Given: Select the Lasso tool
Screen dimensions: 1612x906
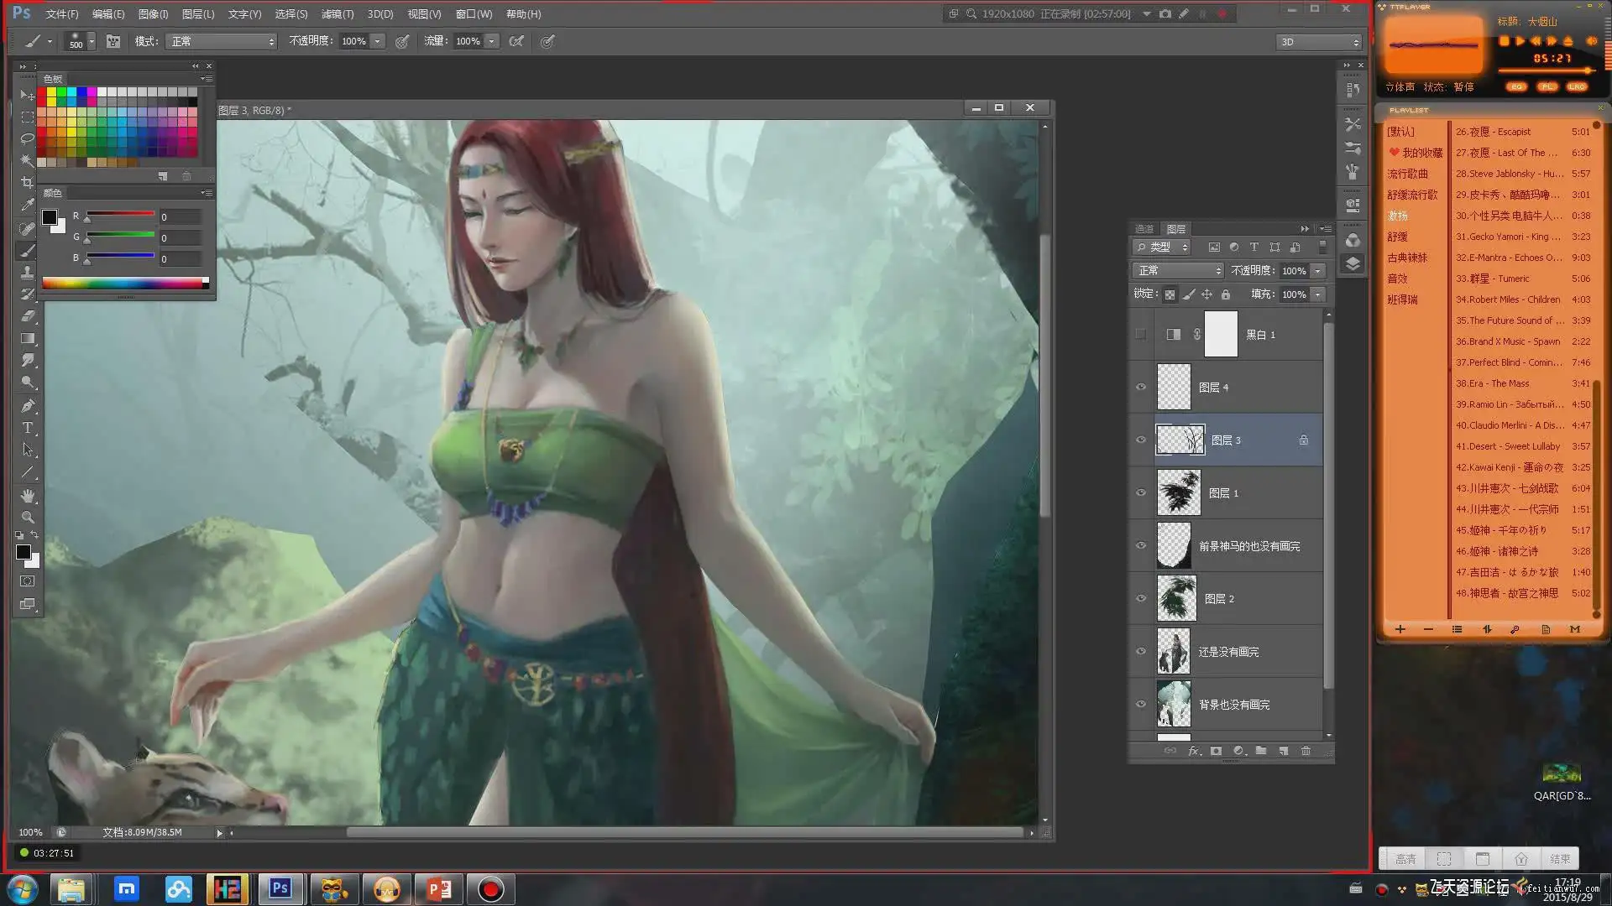Looking at the screenshot, I should click(x=27, y=138).
